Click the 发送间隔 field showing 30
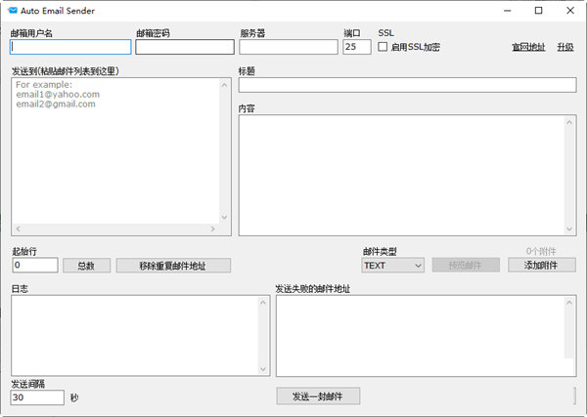The width and height of the screenshot is (587, 417). [x=37, y=397]
